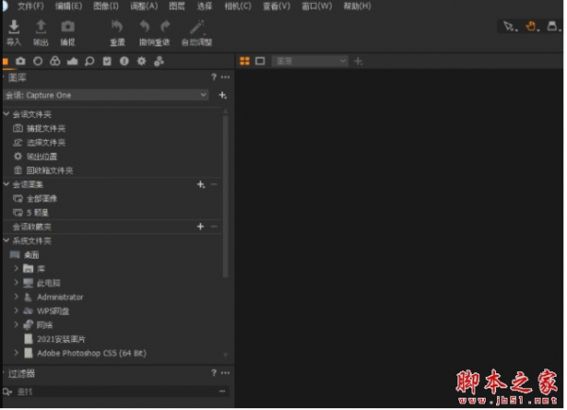Open the metadata info tool tab
Viewport: 567px width, 410px height.
pyautogui.click(x=124, y=61)
